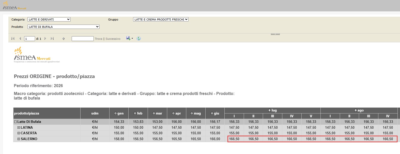This screenshot has width=400, height=154.
Task: Open the Categoria dropdown
Action: pyautogui.click(x=49, y=20)
